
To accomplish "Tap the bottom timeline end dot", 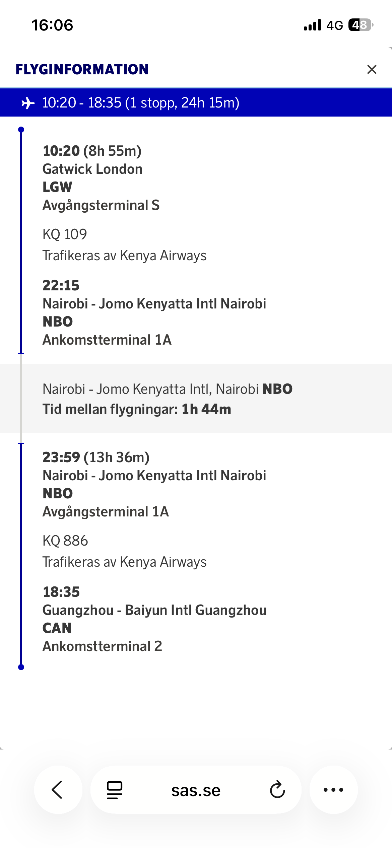I will [21, 667].
